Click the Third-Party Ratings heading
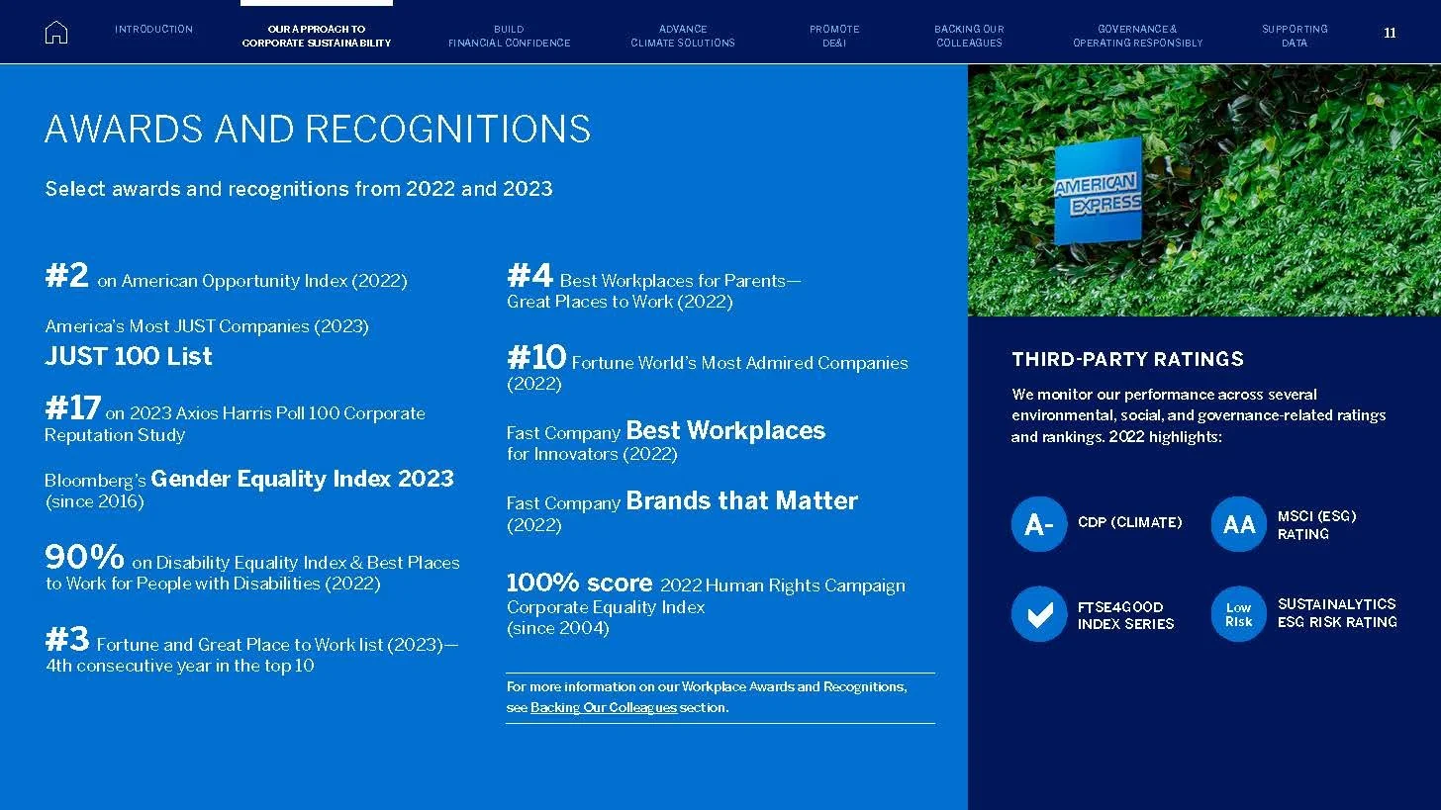The height and width of the screenshot is (810, 1441). click(x=1127, y=359)
